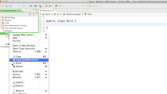
Task: Open the New submenu in context menu
Action: click(29, 38)
